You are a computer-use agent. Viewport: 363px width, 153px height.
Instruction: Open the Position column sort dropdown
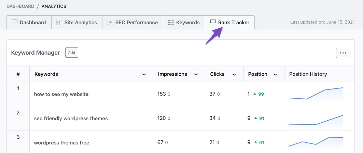[275, 74]
